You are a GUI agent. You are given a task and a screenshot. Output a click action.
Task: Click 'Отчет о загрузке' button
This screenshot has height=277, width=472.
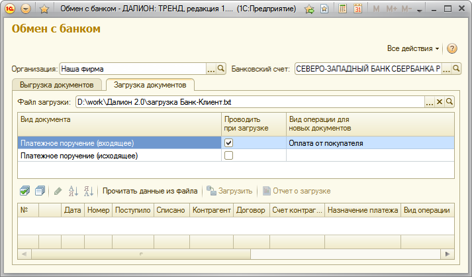297,191
